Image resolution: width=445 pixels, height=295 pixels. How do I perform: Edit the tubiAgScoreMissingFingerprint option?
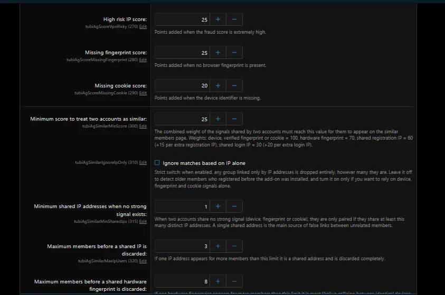tap(143, 60)
